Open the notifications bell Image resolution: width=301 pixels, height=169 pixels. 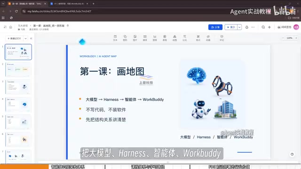247,27
